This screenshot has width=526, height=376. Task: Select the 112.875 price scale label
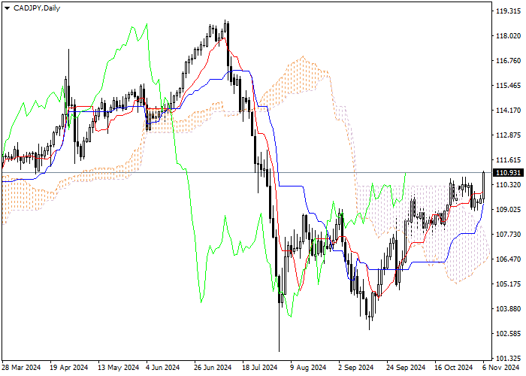point(508,135)
